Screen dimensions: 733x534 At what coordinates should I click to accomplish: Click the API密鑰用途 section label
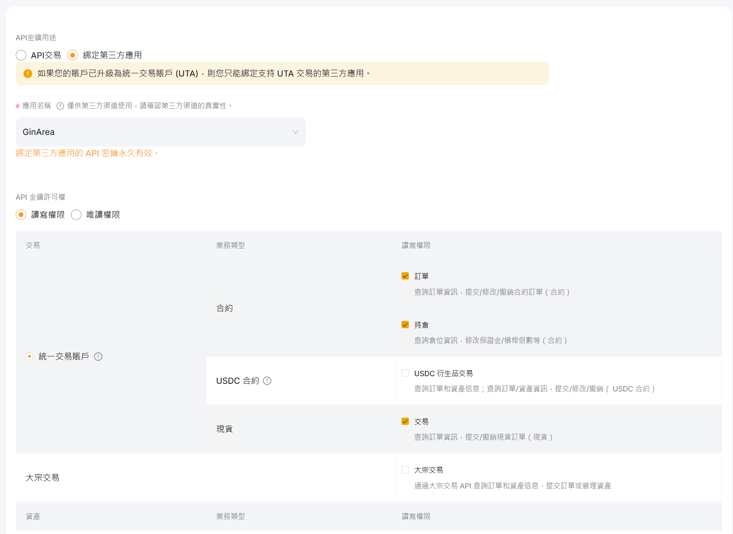pyautogui.click(x=36, y=37)
